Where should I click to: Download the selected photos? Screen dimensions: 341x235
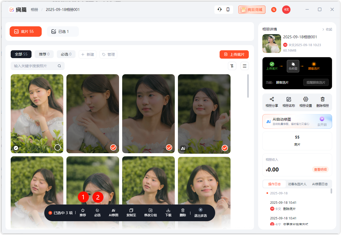(168, 211)
